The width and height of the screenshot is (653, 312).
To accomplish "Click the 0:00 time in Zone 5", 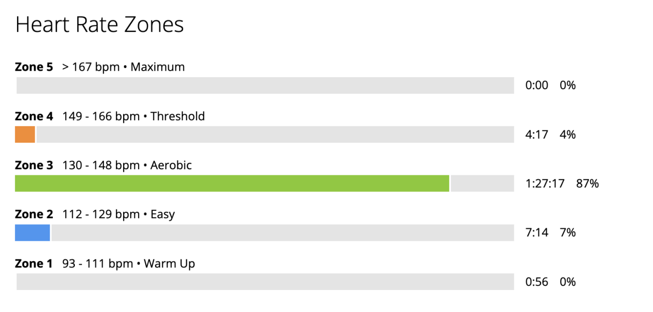I will 536,86.
